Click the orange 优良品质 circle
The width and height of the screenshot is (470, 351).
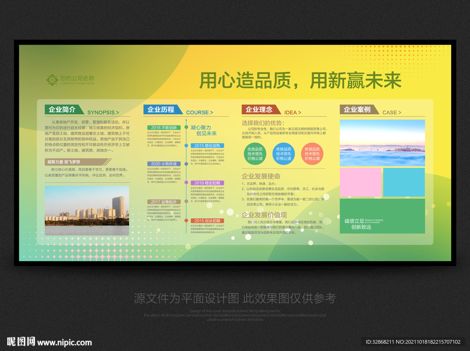click(x=312, y=153)
